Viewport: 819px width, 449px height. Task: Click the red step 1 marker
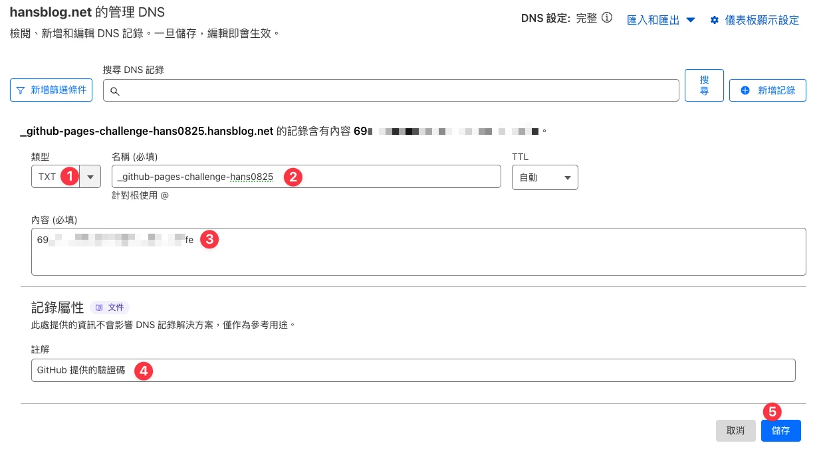(68, 176)
